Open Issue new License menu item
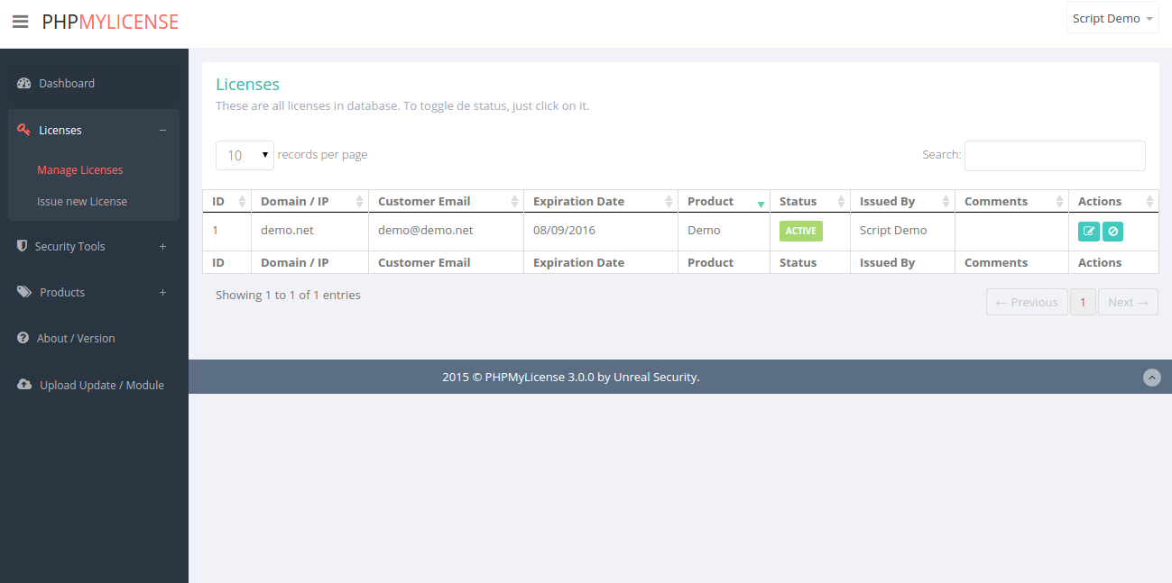The width and height of the screenshot is (1172, 583). 82,202
